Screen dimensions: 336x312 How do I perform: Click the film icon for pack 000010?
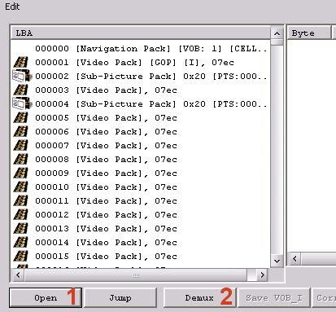(x=21, y=187)
